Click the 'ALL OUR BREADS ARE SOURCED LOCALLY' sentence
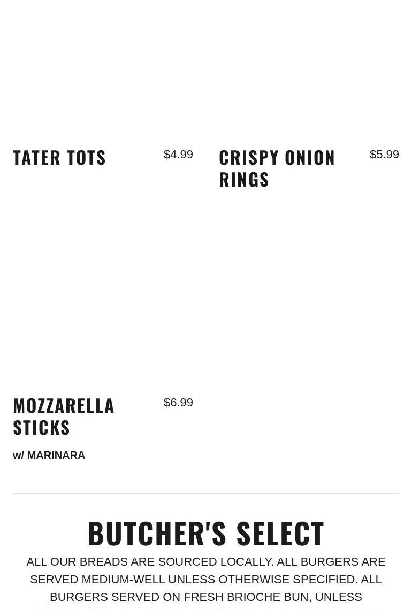 pyautogui.click(x=149, y=561)
